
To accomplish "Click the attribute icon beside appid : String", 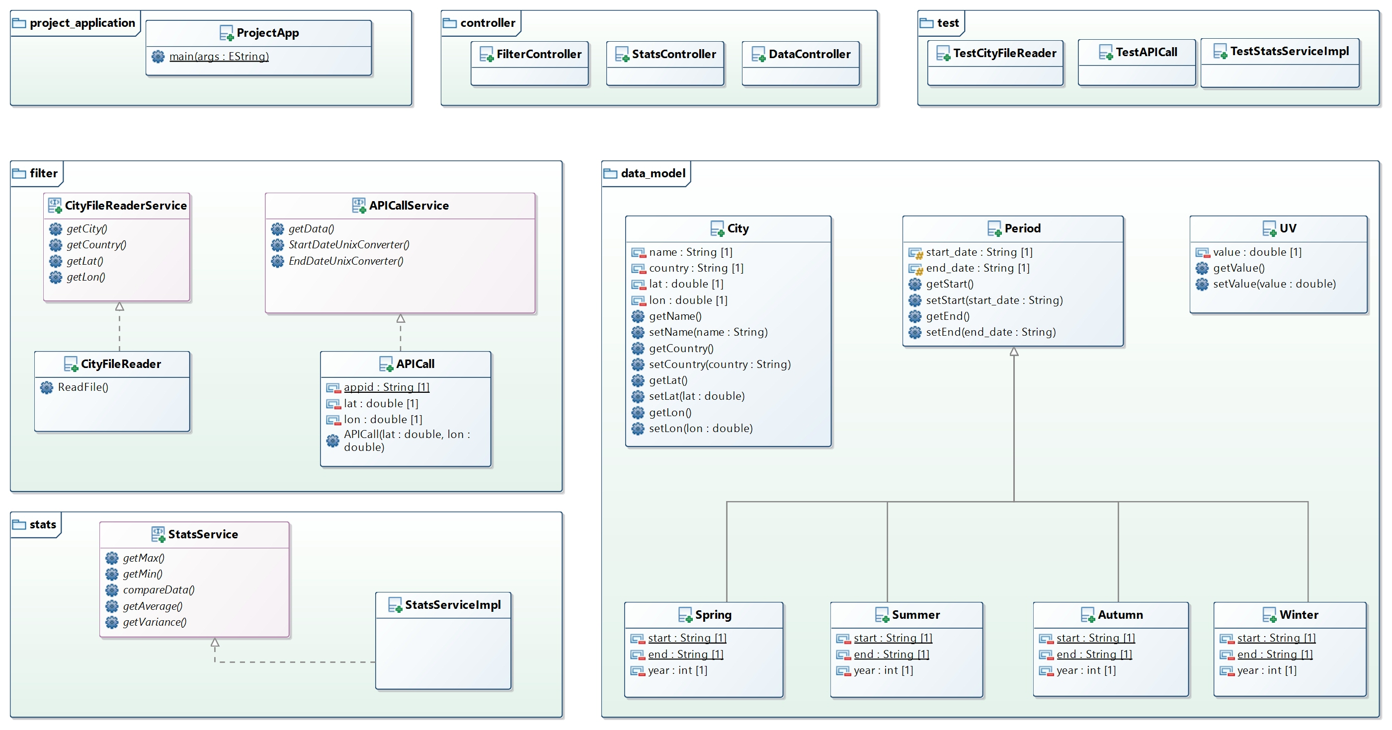I will [333, 388].
